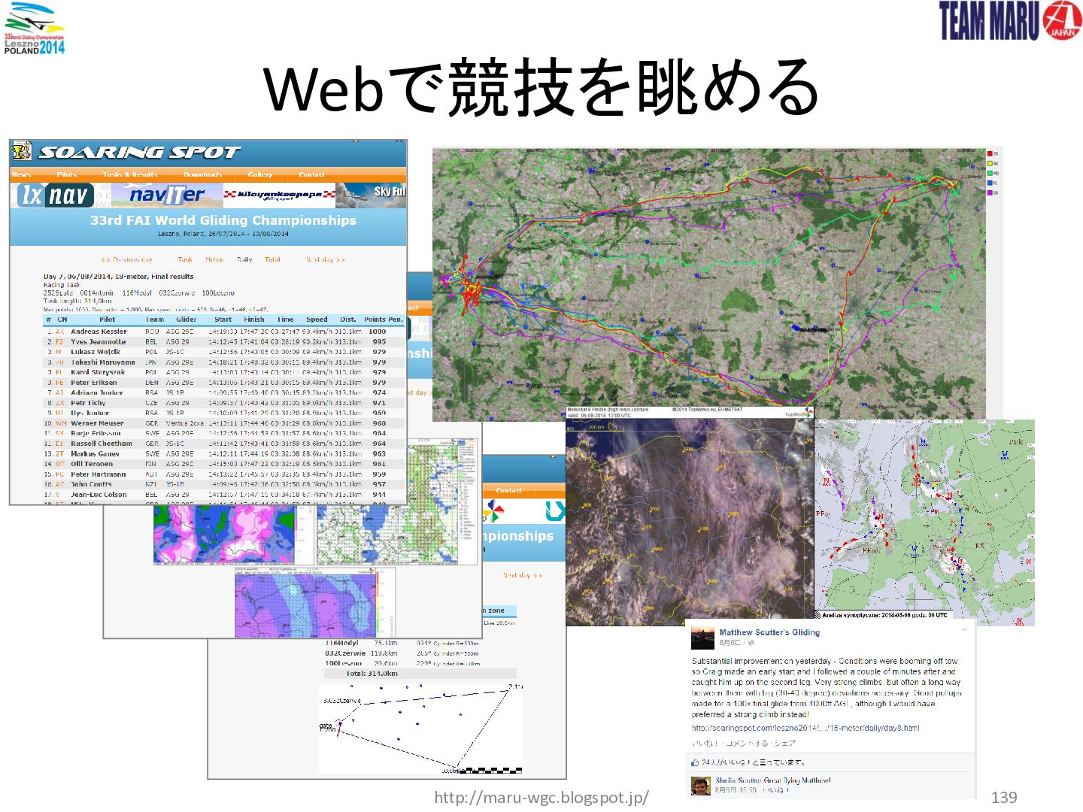Open the LX nav sponsor banner
The height and width of the screenshot is (812, 1083).
coord(55,195)
